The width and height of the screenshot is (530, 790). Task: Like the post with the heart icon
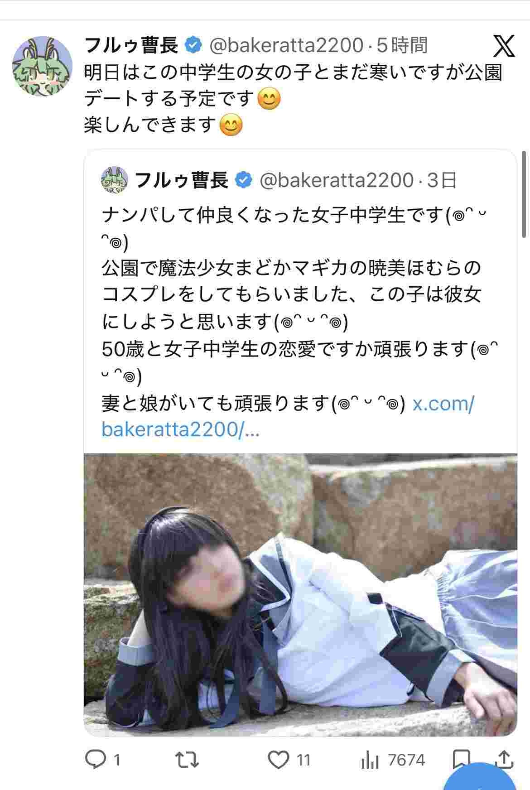(x=278, y=759)
